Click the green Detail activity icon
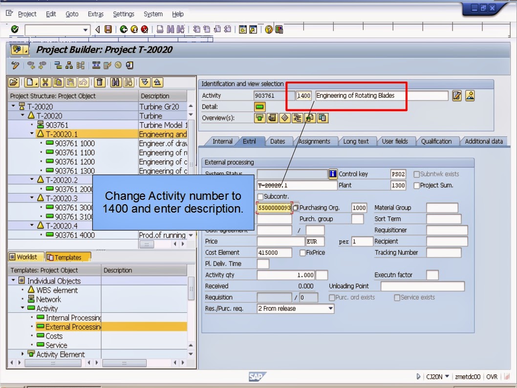The height and width of the screenshot is (388, 517). point(260,107)
